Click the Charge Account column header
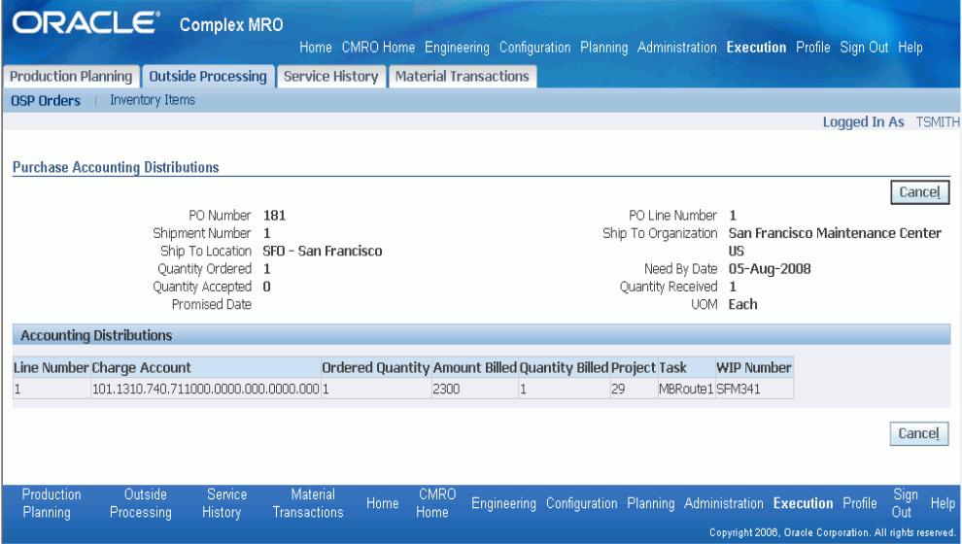Image resolution: width=962 pixels, height=544 pixels. (x=206, y=368)
